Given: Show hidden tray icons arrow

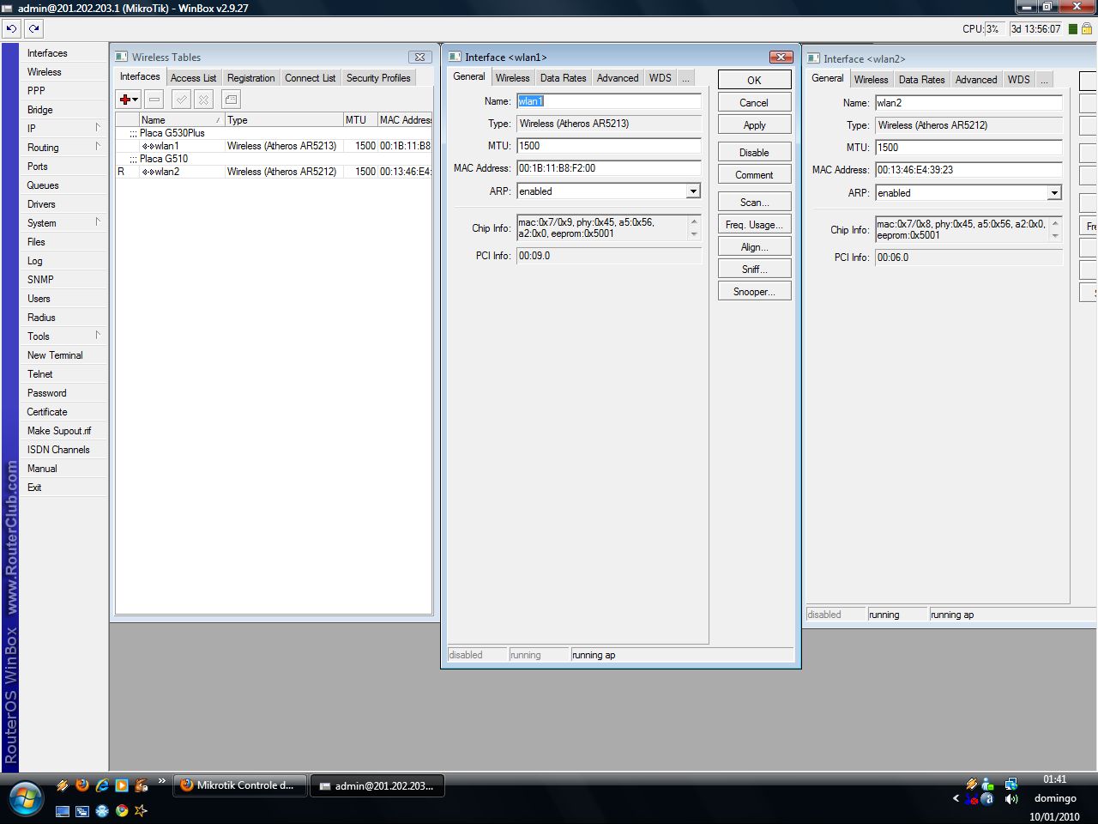Looking at the screenshot, I should click(x=956, y=798).
